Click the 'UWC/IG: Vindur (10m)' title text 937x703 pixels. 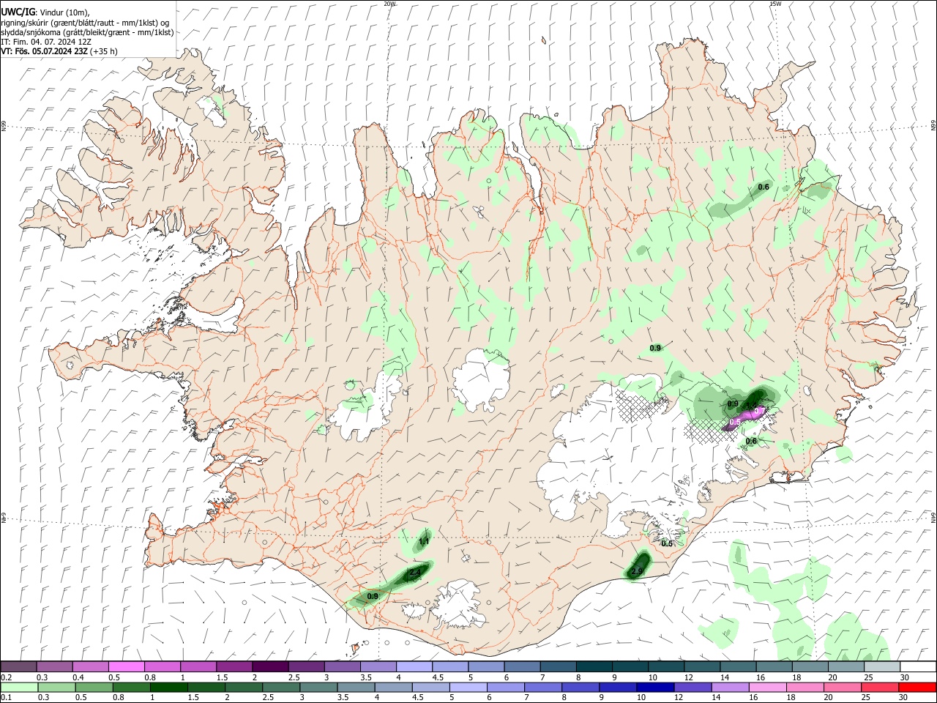point(45,12)
